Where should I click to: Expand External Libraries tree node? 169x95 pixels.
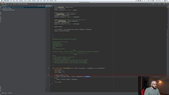[x=2, y=9]
